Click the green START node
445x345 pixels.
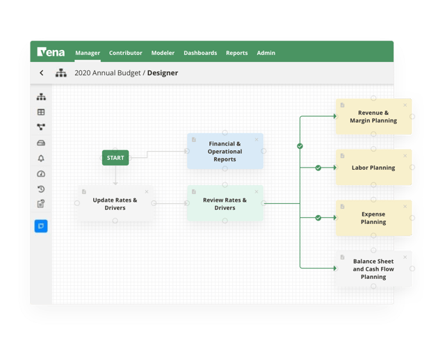pyautogui.click(x=115, y=158)
